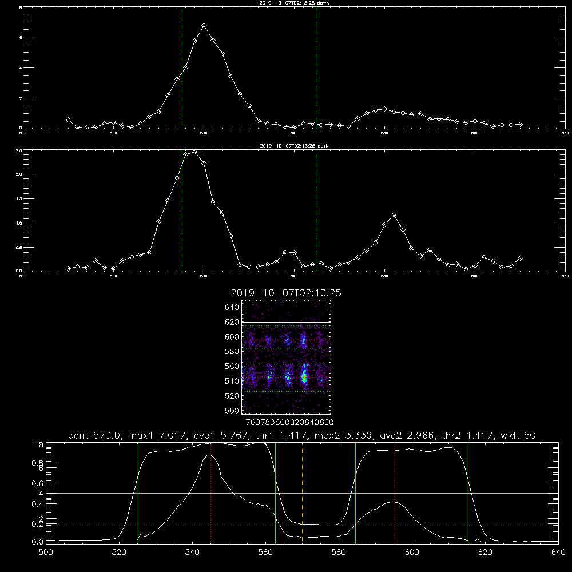Click spectrogram y-axis label 520
The width and height of the screenshot is (572, 572).
pos(232,396)
